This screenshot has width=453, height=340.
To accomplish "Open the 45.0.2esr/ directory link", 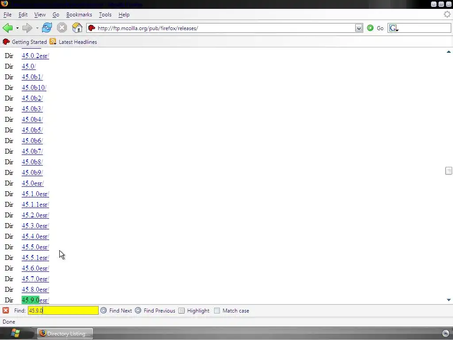I will [x=35, y=56].
